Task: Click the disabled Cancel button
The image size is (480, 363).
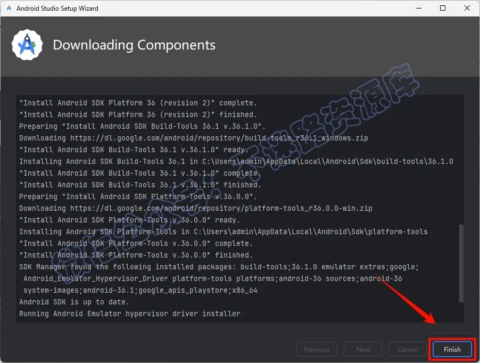Action: (x=408, y=349)
